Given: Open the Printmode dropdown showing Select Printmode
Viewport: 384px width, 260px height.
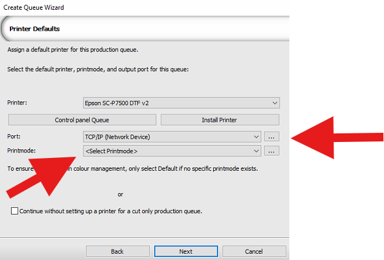Looking at the screenshot, I should pos(172,151).
